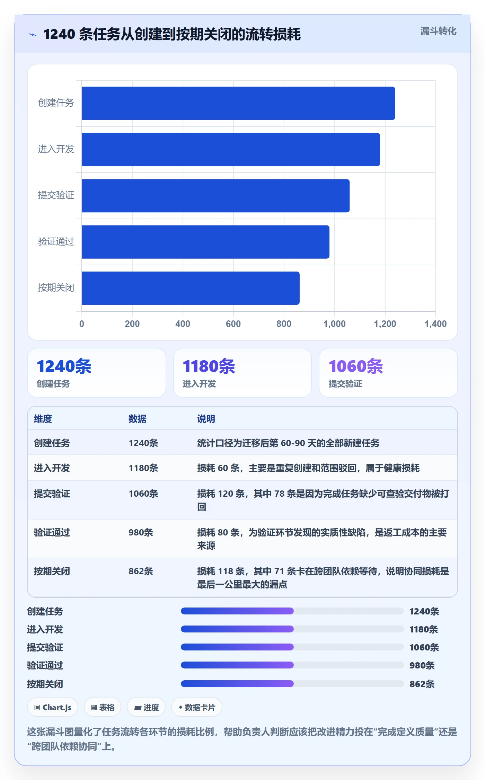Click the 1240条 cell in the table
The image size is (485, 780).
[x=143, y=443]
